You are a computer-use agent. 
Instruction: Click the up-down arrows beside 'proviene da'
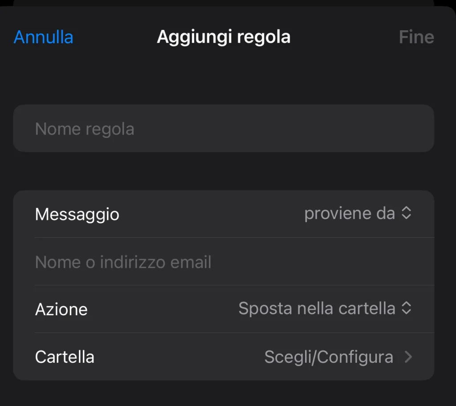click(406, 213)
